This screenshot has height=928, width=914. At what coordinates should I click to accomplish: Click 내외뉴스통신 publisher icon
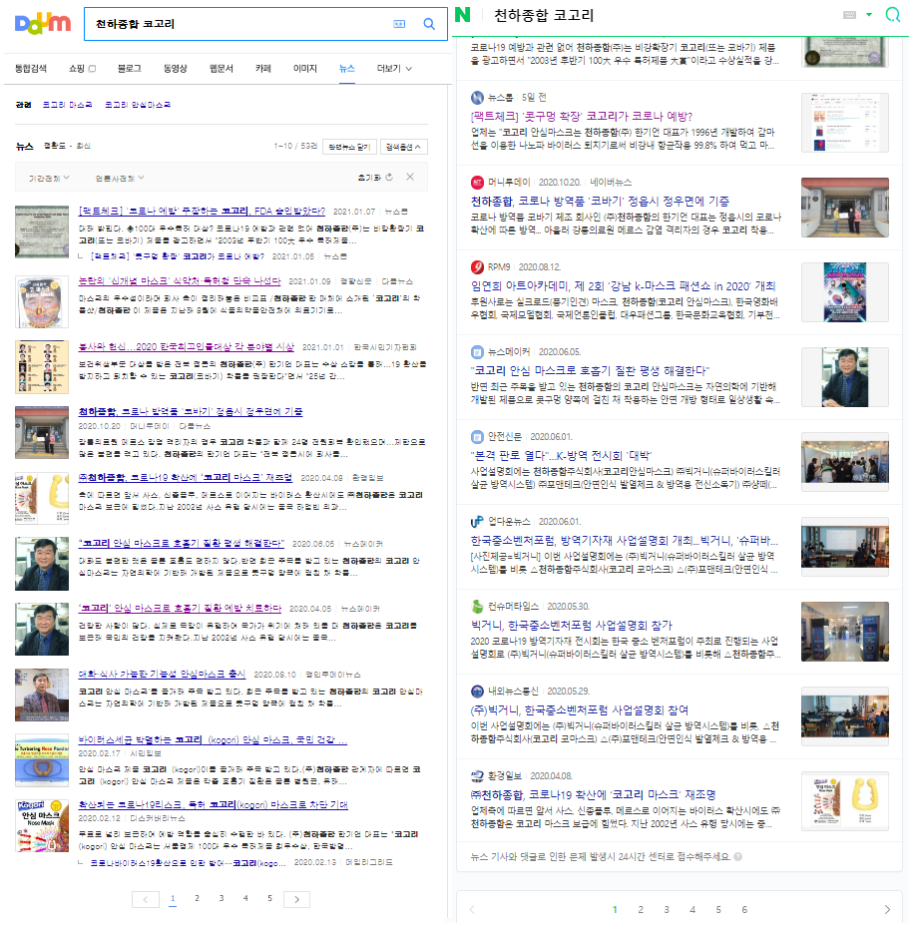477,691
